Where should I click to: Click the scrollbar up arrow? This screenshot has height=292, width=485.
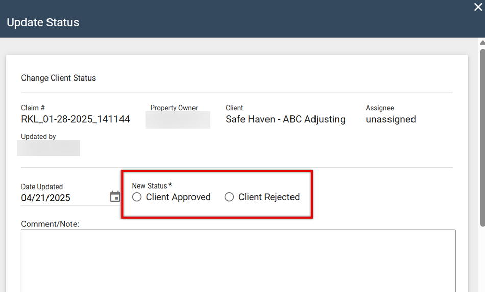[x=482, y=42]
